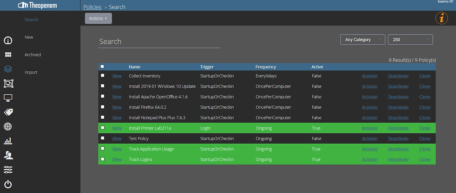This screenshot has width=456, height=193.
Task: Click the Name column header
Action: pyautogui.click(x=135, y=67)
